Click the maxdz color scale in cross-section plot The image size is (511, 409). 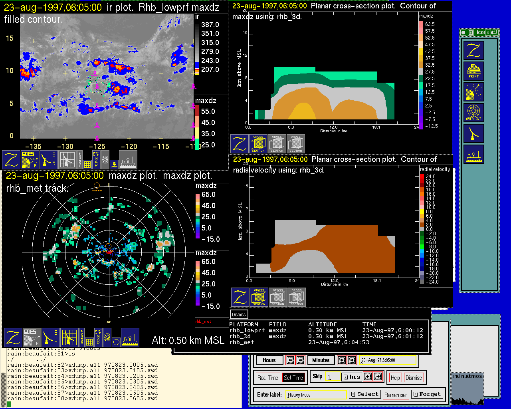(421, 75)
